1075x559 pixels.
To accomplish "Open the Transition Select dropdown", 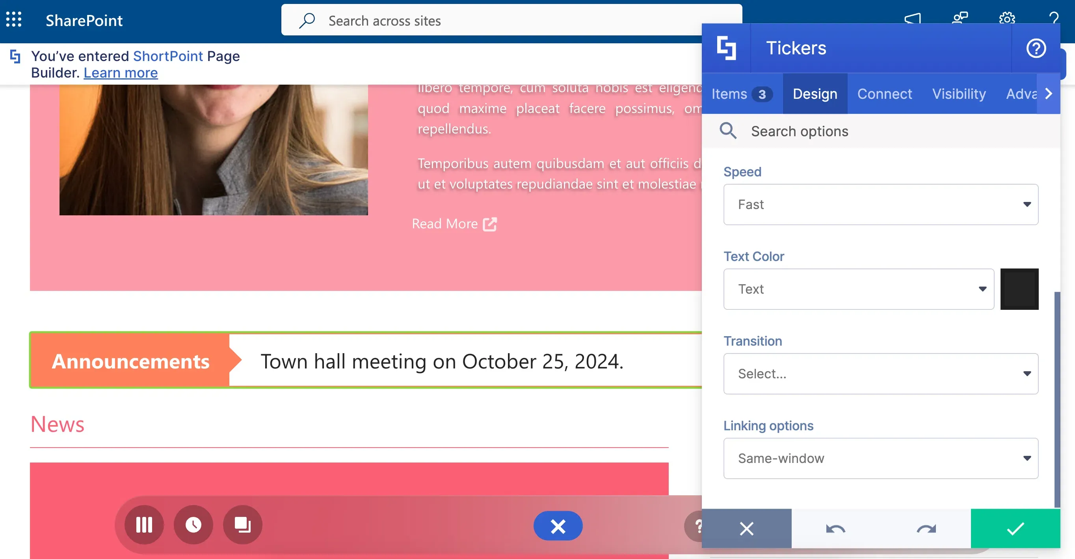I will click(881, 374).
